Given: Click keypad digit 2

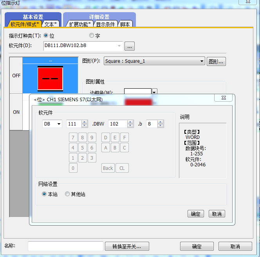Looking at the screenshot, I should (82, 158).
